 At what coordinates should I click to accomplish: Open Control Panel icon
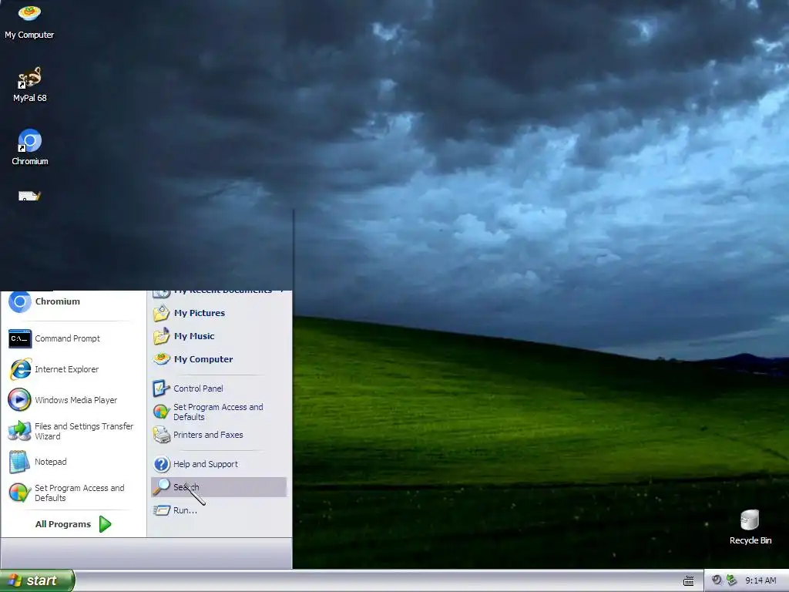click(x=162, y=388)
